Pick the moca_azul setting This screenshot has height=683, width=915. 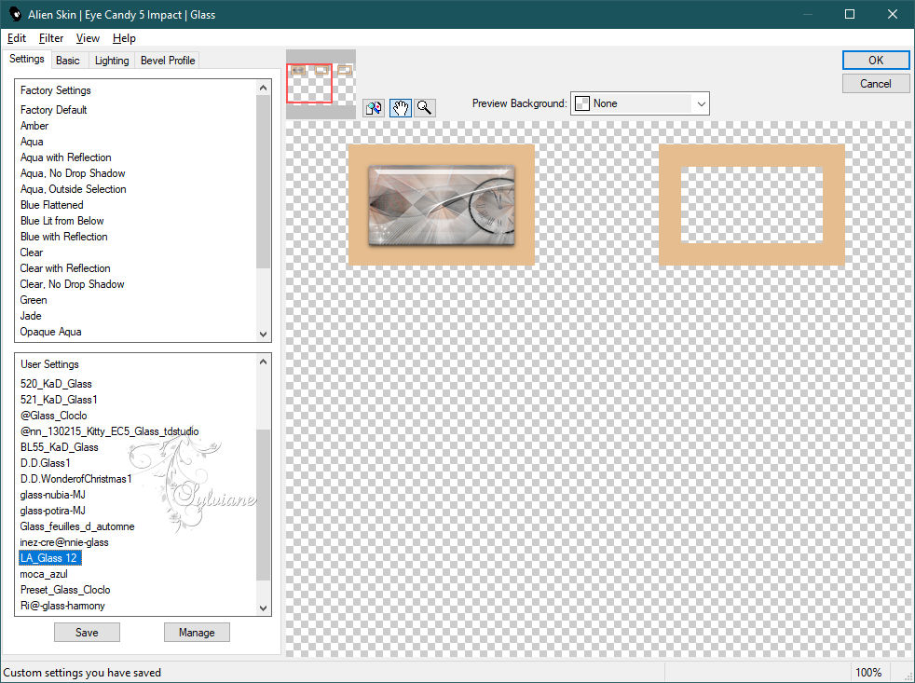pyautogui.click(x=44, y=574)
